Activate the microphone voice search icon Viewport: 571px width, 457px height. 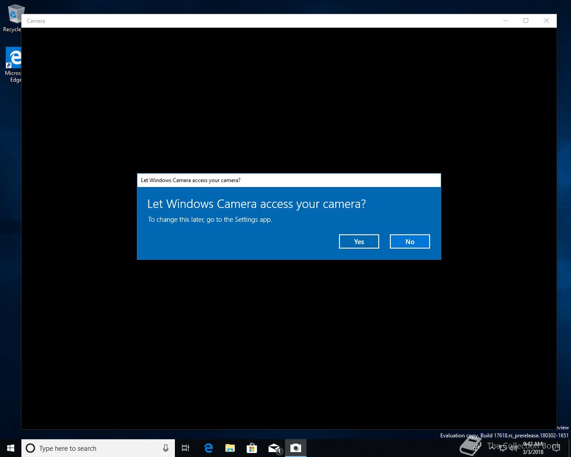pyautogui.click(x=166, y=448)
